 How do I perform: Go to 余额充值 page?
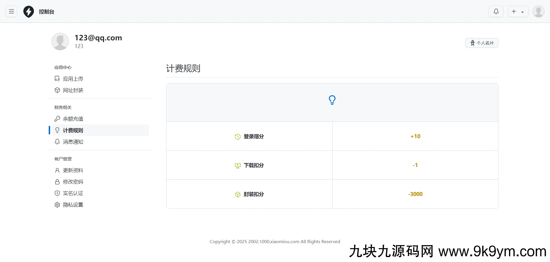[73, 119]
